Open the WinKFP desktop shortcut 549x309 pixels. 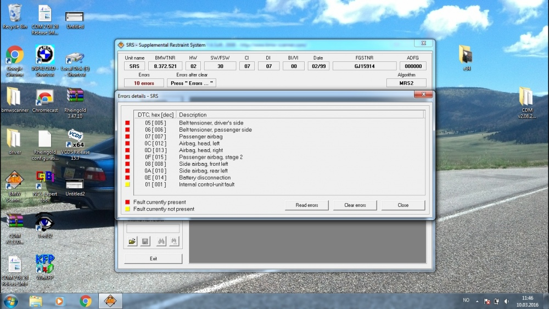[44, 265]
